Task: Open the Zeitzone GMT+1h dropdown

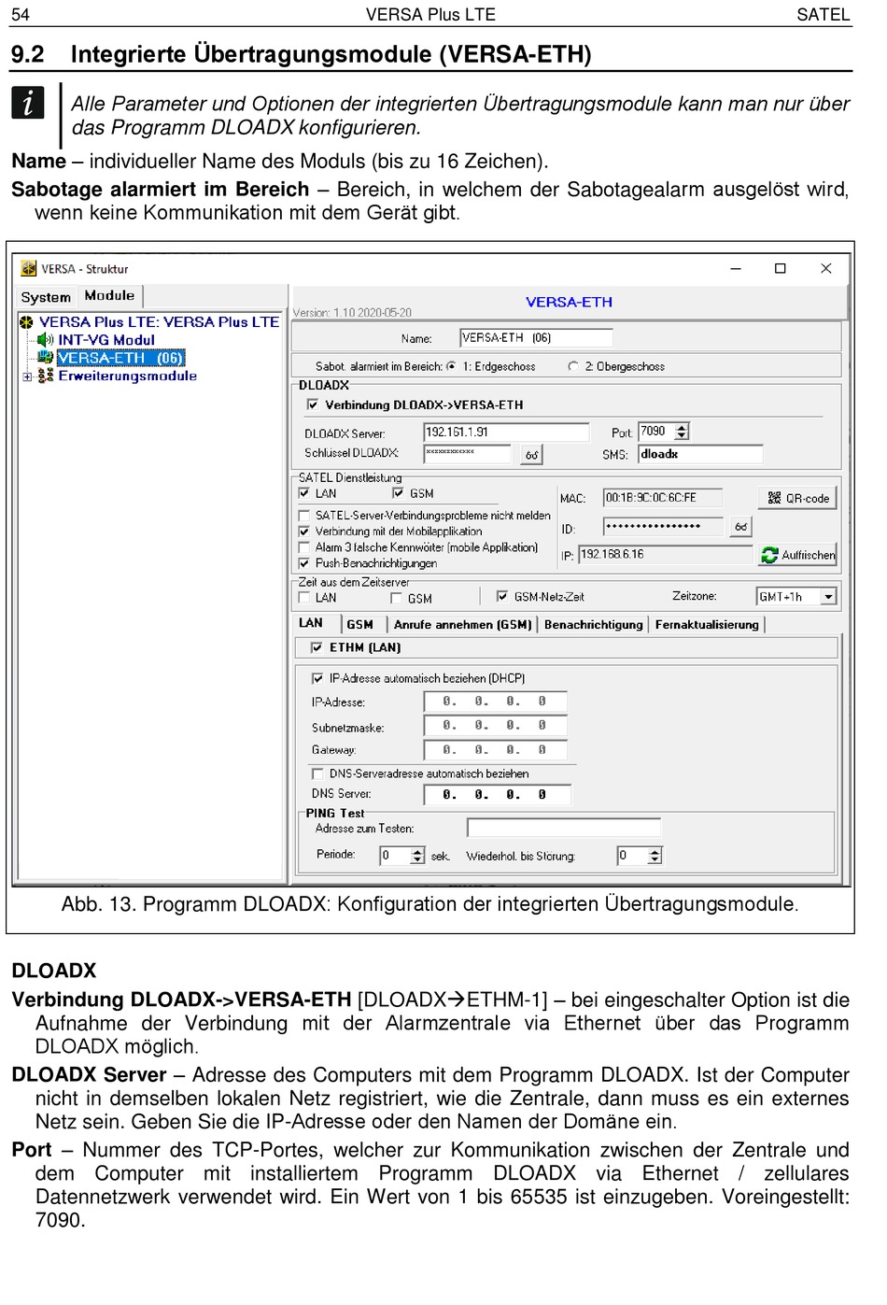Action: pos(828,597)
